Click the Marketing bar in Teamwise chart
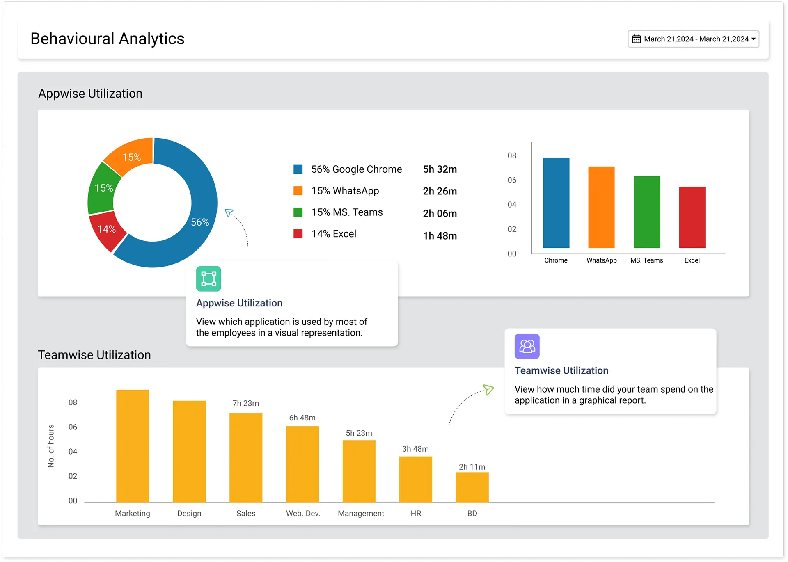788x562 pixels. 133,446
